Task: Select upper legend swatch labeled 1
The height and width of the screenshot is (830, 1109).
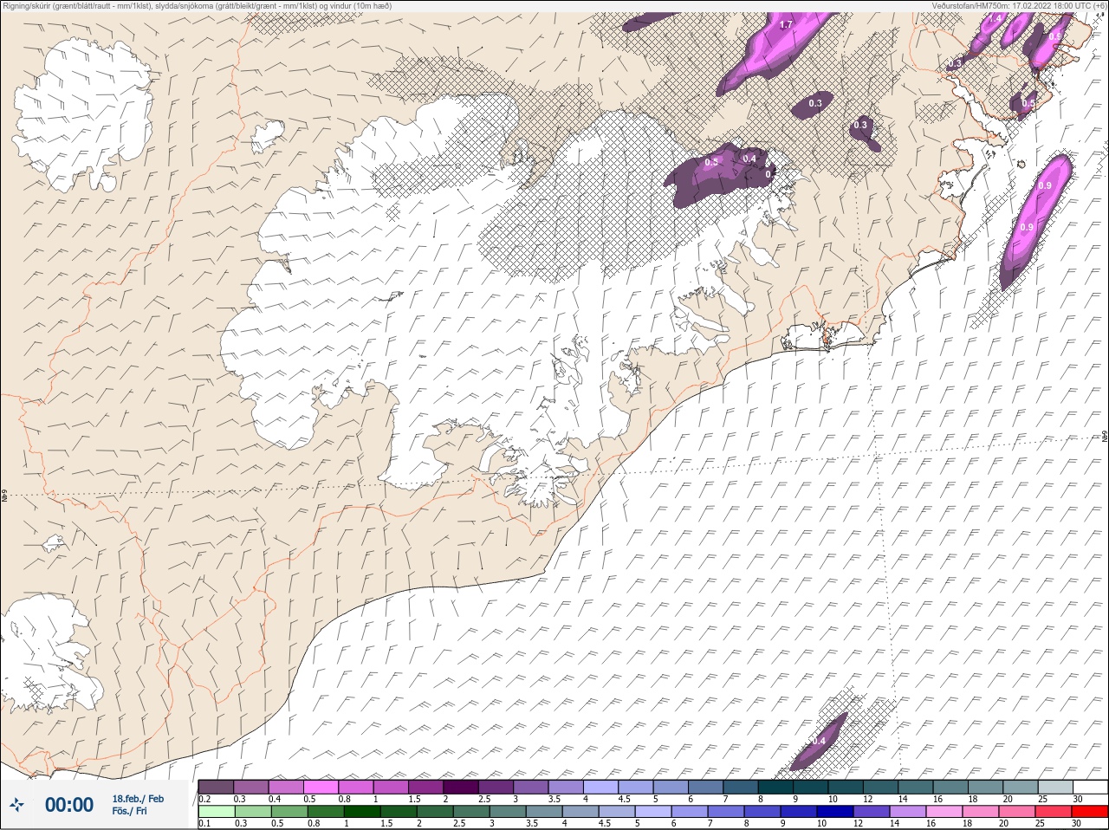Action: (x=391, y=787)
